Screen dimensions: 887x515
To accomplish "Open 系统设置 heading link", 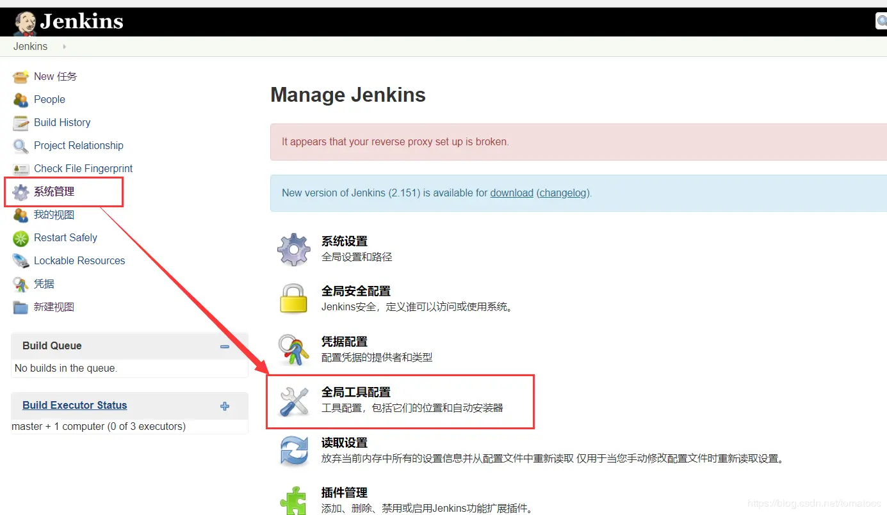I will point(345,241).
